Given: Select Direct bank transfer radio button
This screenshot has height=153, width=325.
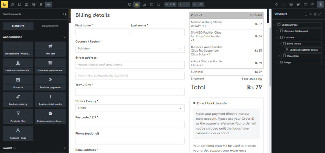Looking at the screenshot, I should click(x=194, y=103).
